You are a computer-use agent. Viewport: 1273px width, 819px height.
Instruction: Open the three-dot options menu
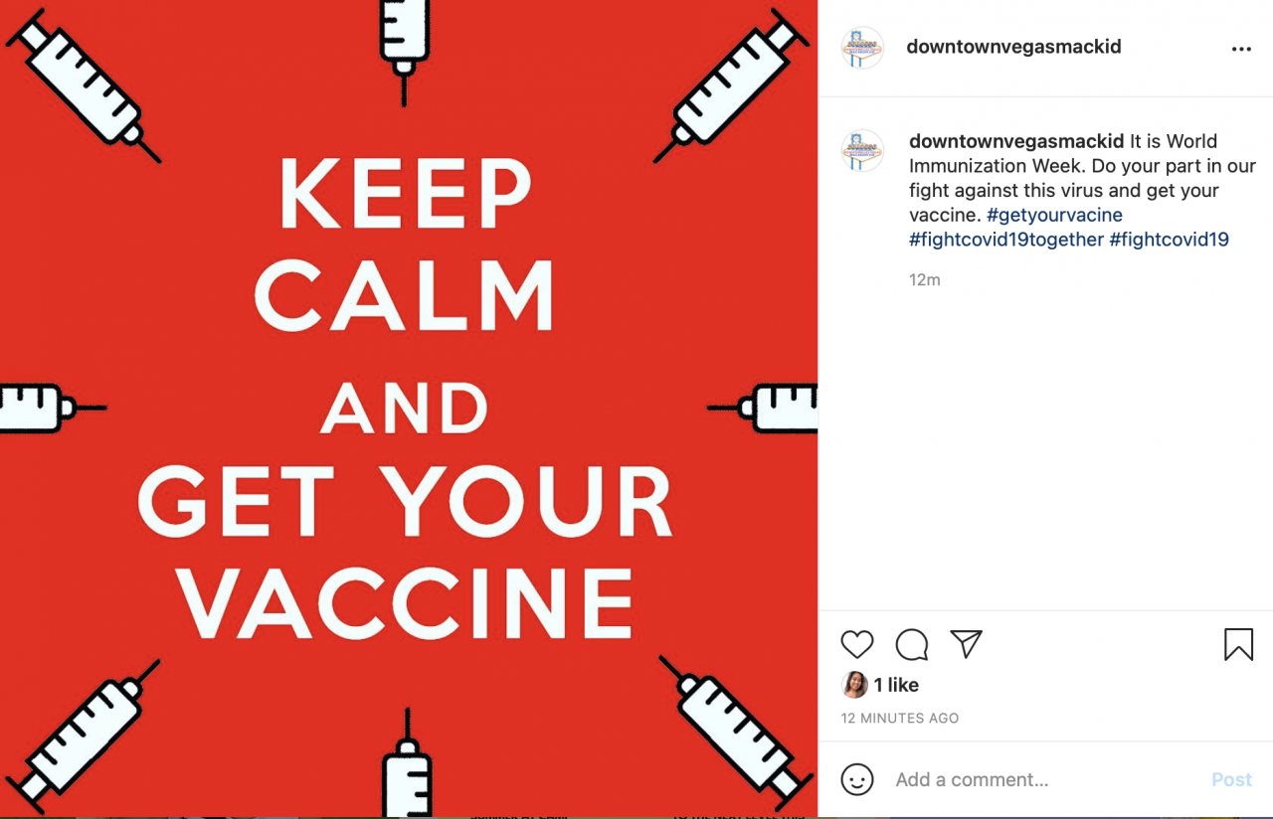(1241, 49)
